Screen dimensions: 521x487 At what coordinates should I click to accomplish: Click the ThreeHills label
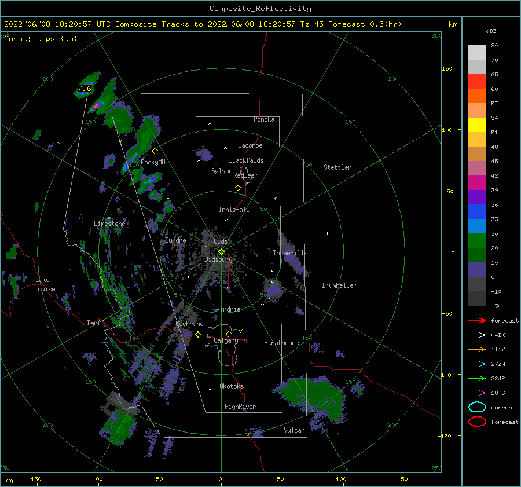point(291,253)
